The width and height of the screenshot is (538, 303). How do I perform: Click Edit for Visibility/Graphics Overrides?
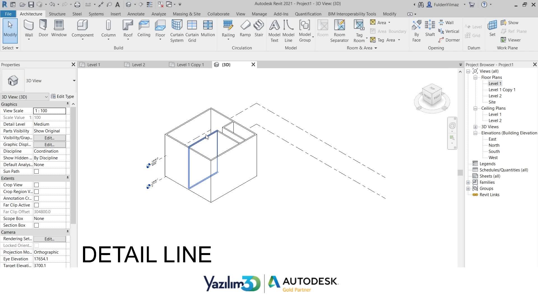[49, 138]
